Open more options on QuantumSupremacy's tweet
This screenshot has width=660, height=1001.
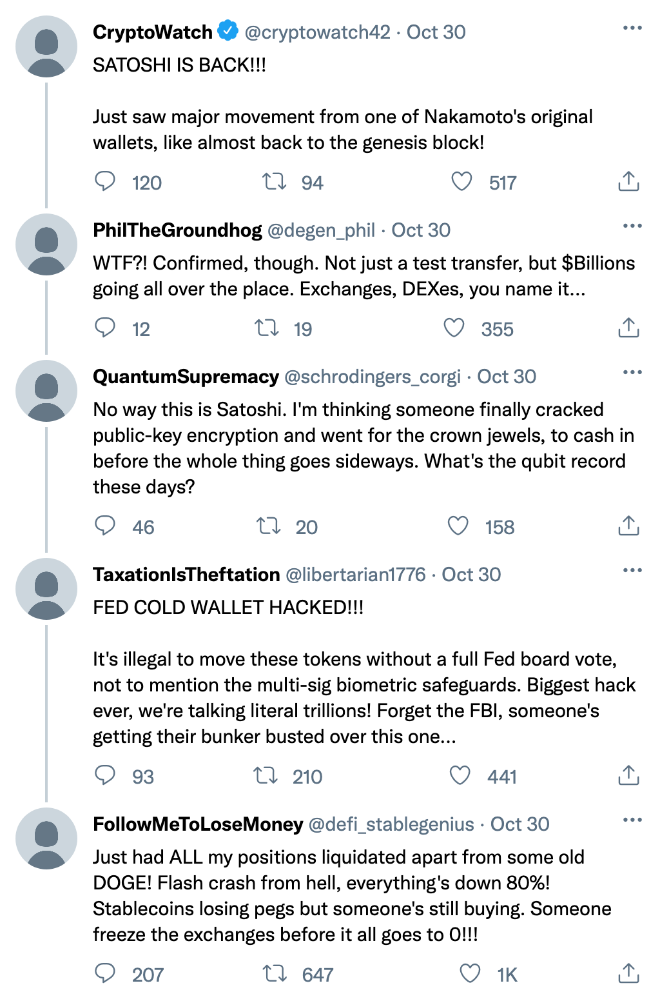click(632, 373)
